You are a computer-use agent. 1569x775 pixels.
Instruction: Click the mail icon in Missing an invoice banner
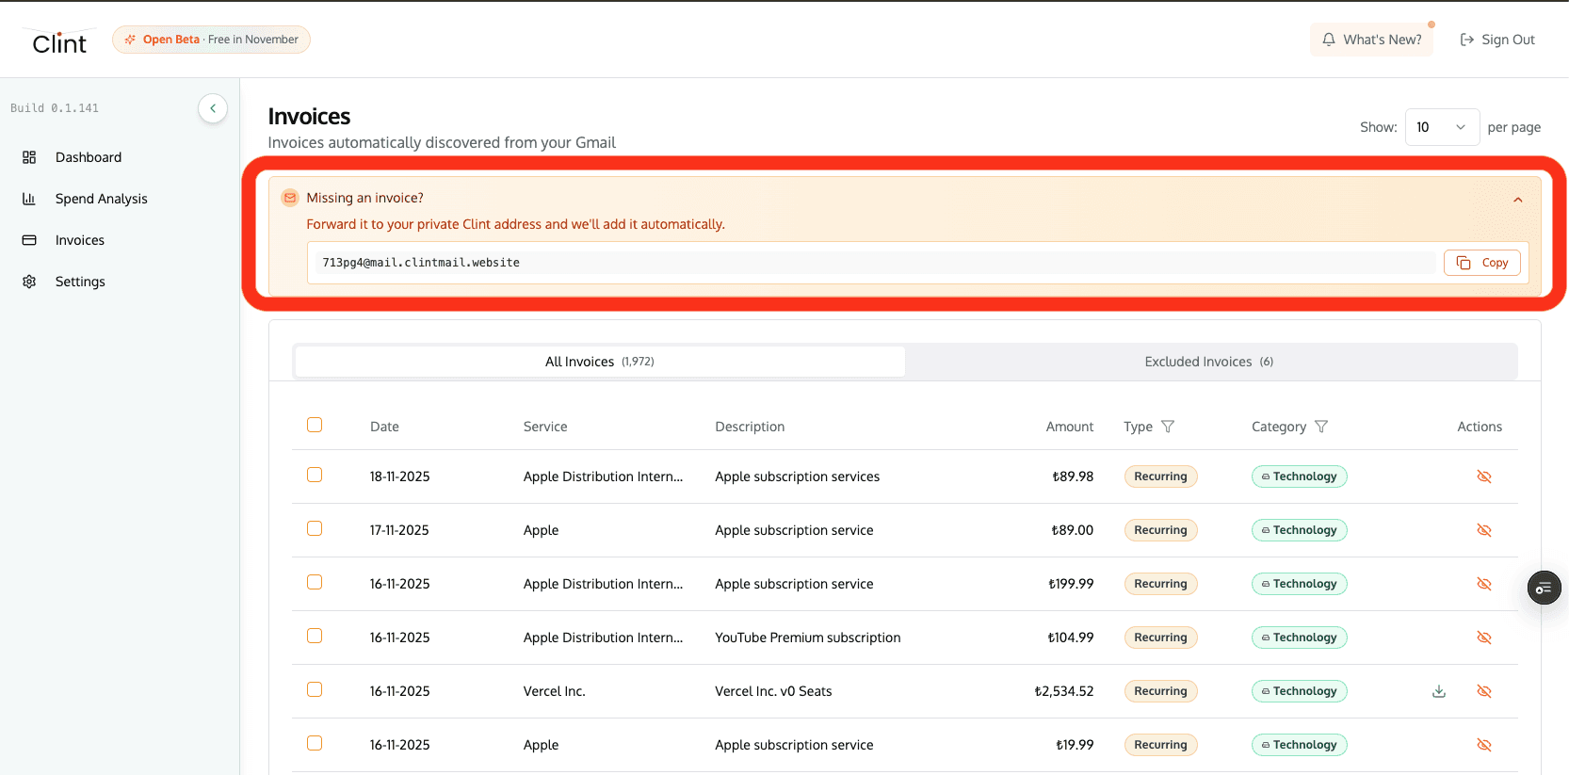tap(290, 198)
